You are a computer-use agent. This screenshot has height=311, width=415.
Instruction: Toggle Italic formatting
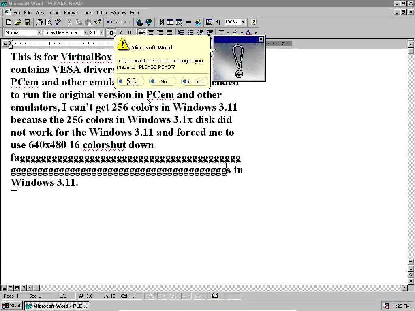point(121,32)
